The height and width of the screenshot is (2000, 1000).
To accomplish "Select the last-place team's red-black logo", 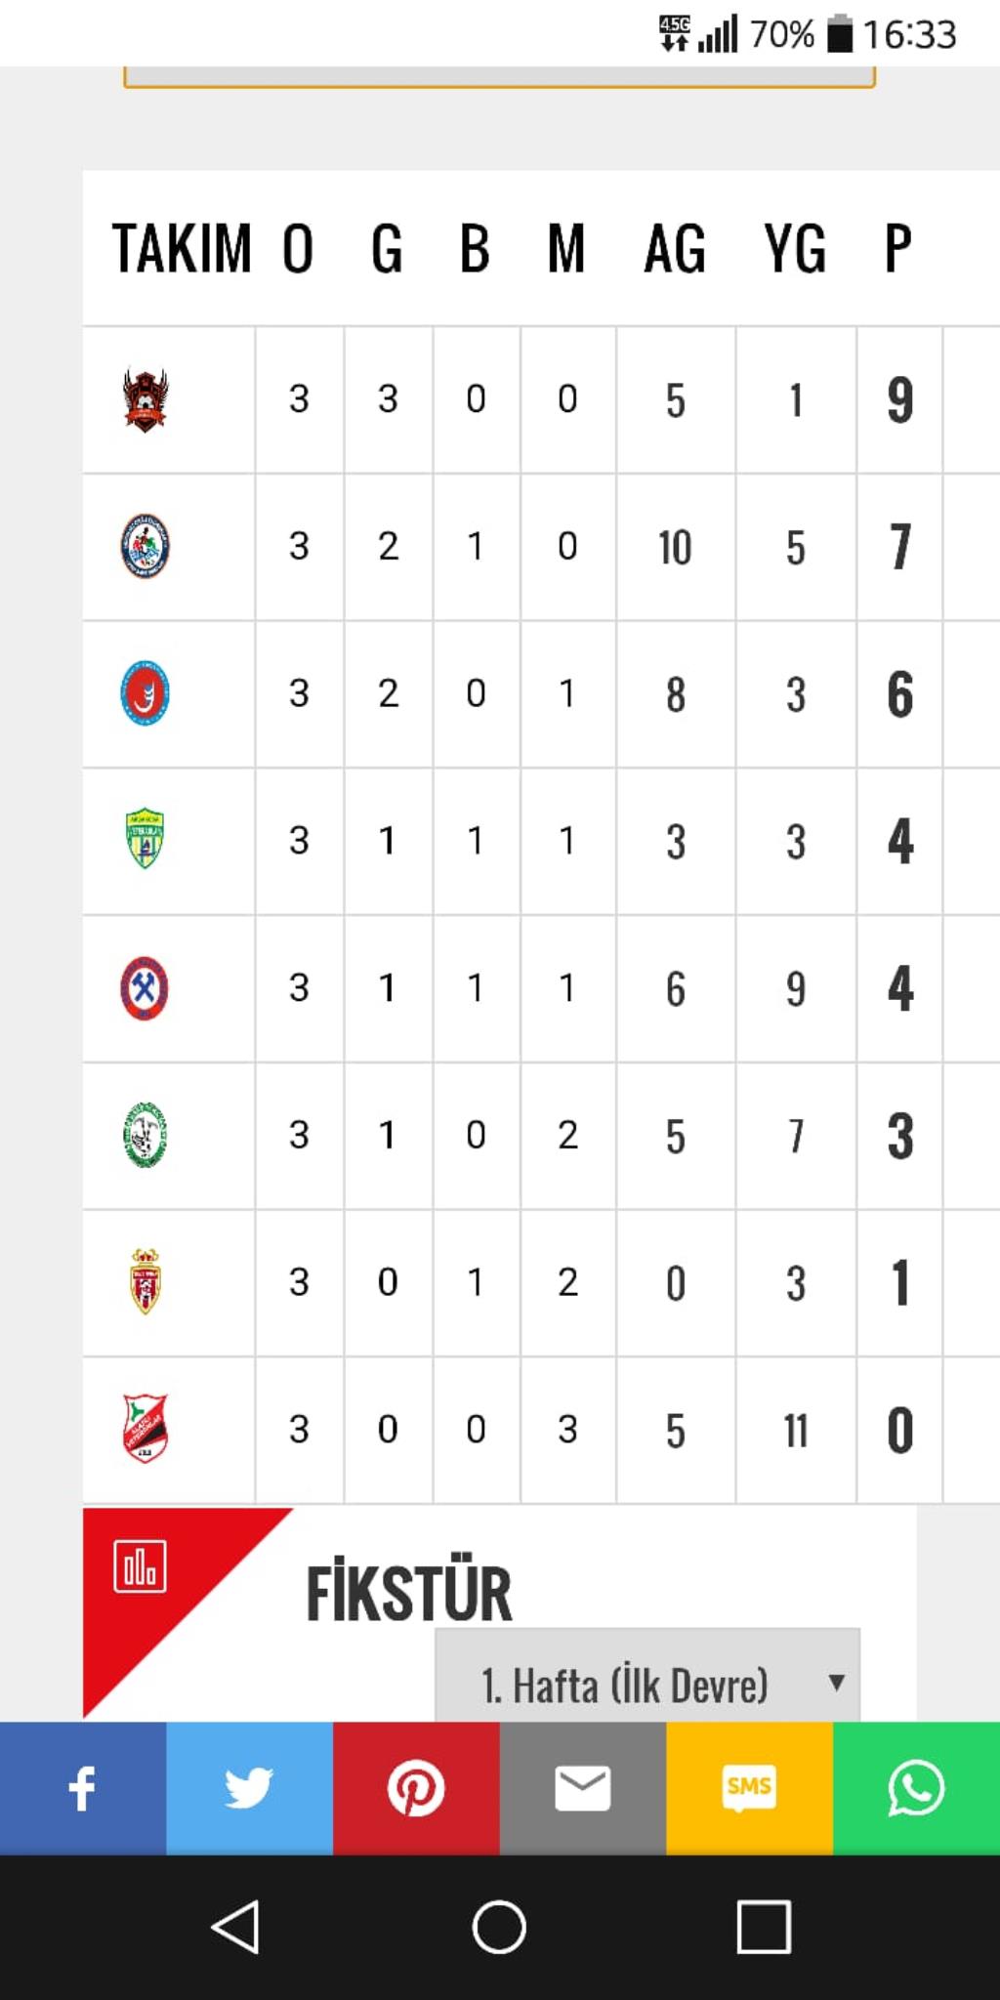I will coord(146,1429).
